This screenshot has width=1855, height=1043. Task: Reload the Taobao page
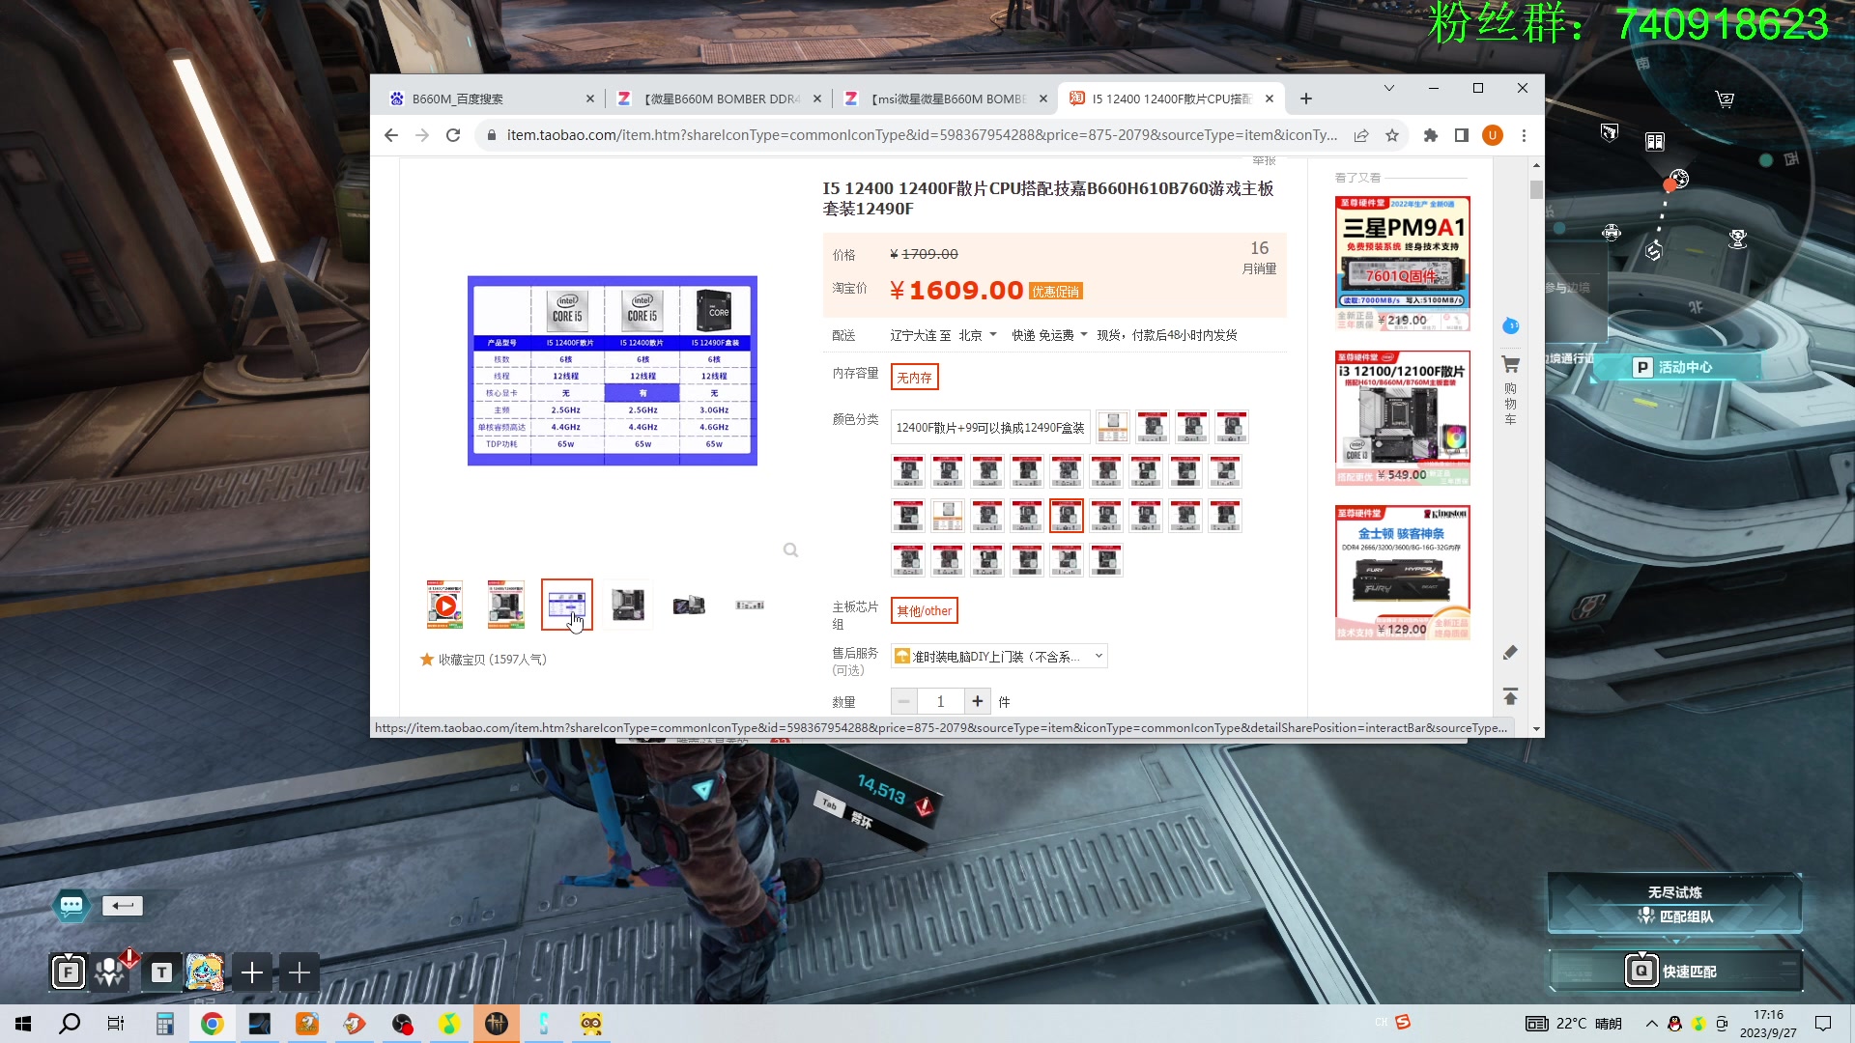click(x=453, y=135)
